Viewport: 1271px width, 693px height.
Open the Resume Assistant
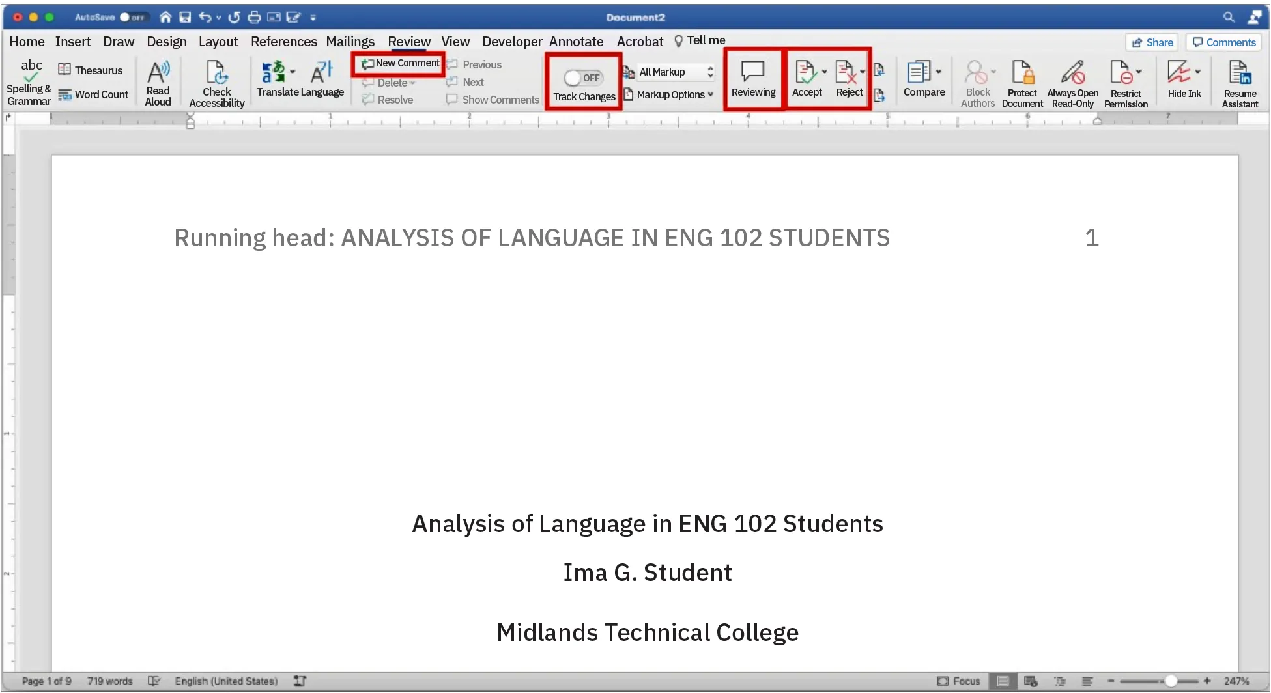1238,81
